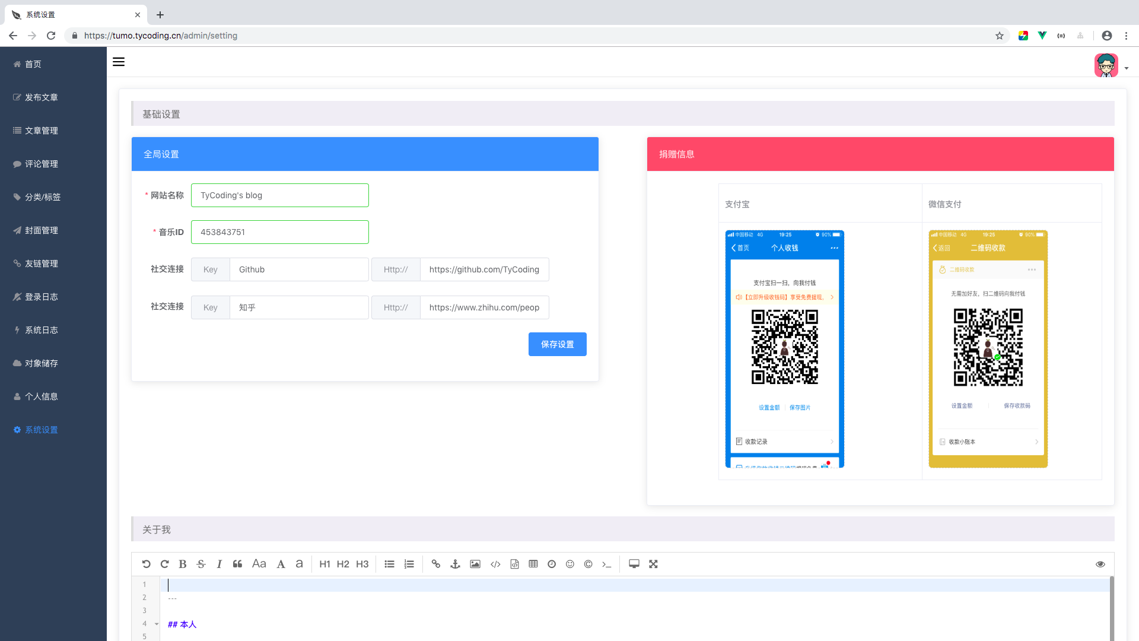Open Chrome's three-dot menu
Image resolution: width=1139 pixels, height=641 pixels.
(x=1126, y=36)
